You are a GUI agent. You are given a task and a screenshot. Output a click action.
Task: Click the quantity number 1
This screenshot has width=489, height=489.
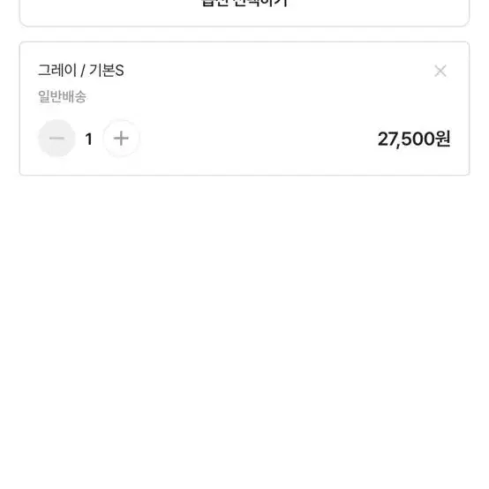coord(89,139)
